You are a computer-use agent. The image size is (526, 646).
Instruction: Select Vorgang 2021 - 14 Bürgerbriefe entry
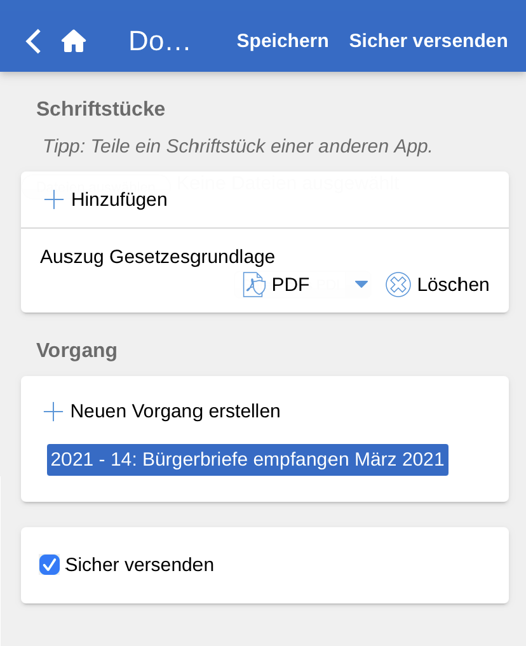tap(247, 459)
